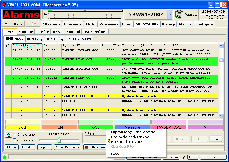Enable the Single Line checkbox
Screen dimensions: 229x162
[15, 135]
